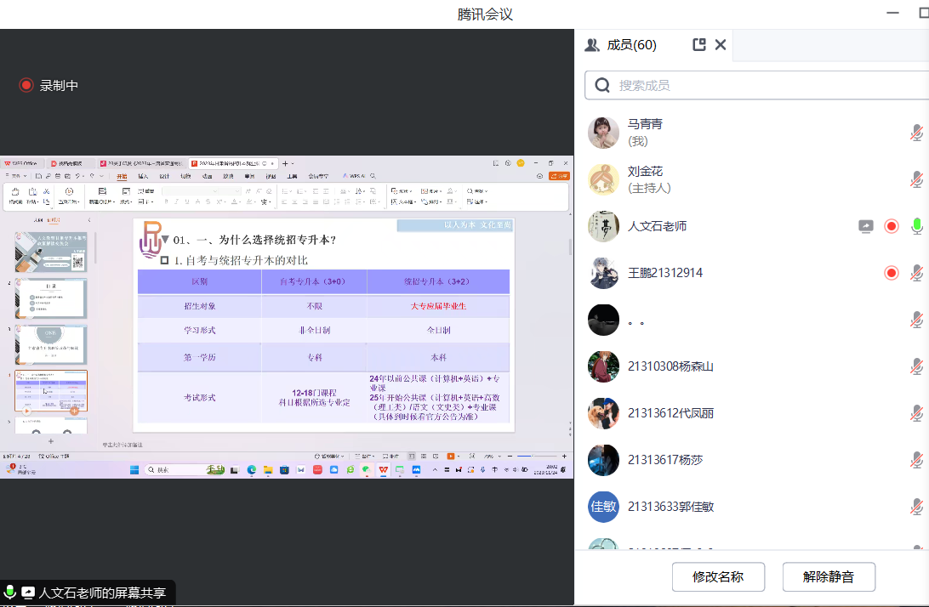Viewport: 929px width, 607px height.
Task: Open 马青青's avatar
Action: coord(603,133)
